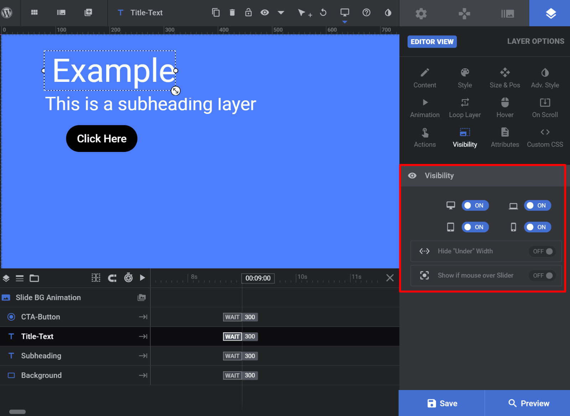570x416 pixels.
Task: Toggle mobile phone visibility switch
Action: click(x=537, y=227)
